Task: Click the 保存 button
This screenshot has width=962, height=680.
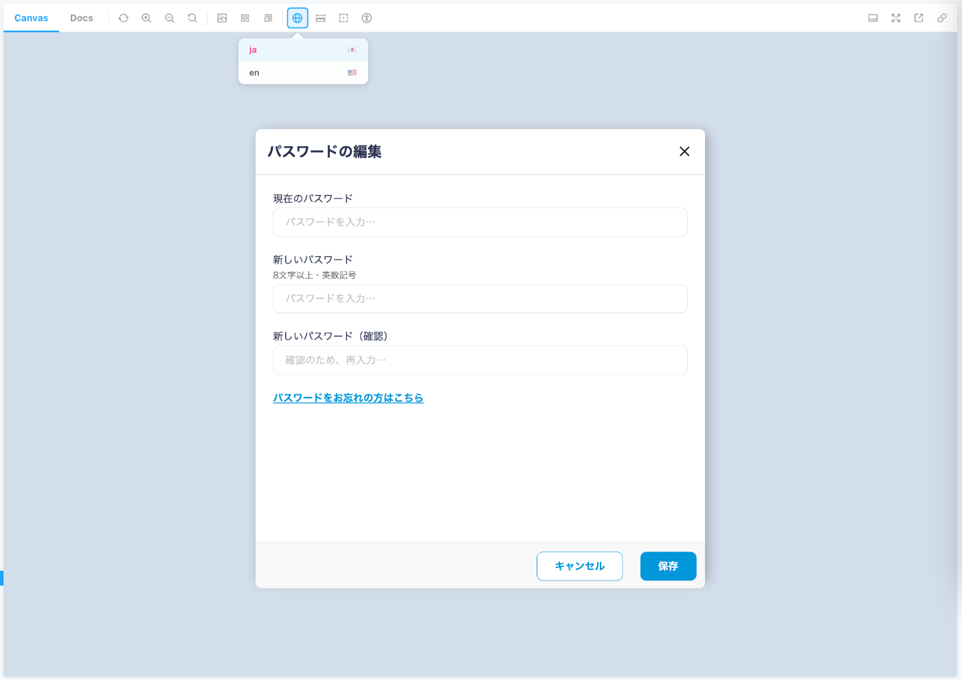Action: (x=669, y=566)
